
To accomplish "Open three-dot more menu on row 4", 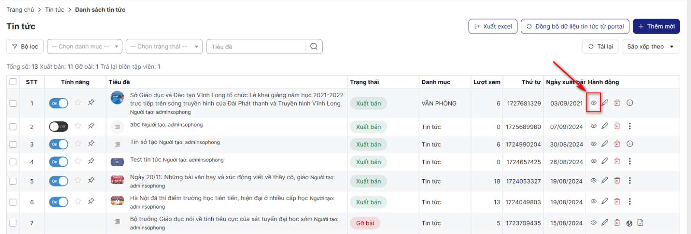I will [x=630, y=161].
